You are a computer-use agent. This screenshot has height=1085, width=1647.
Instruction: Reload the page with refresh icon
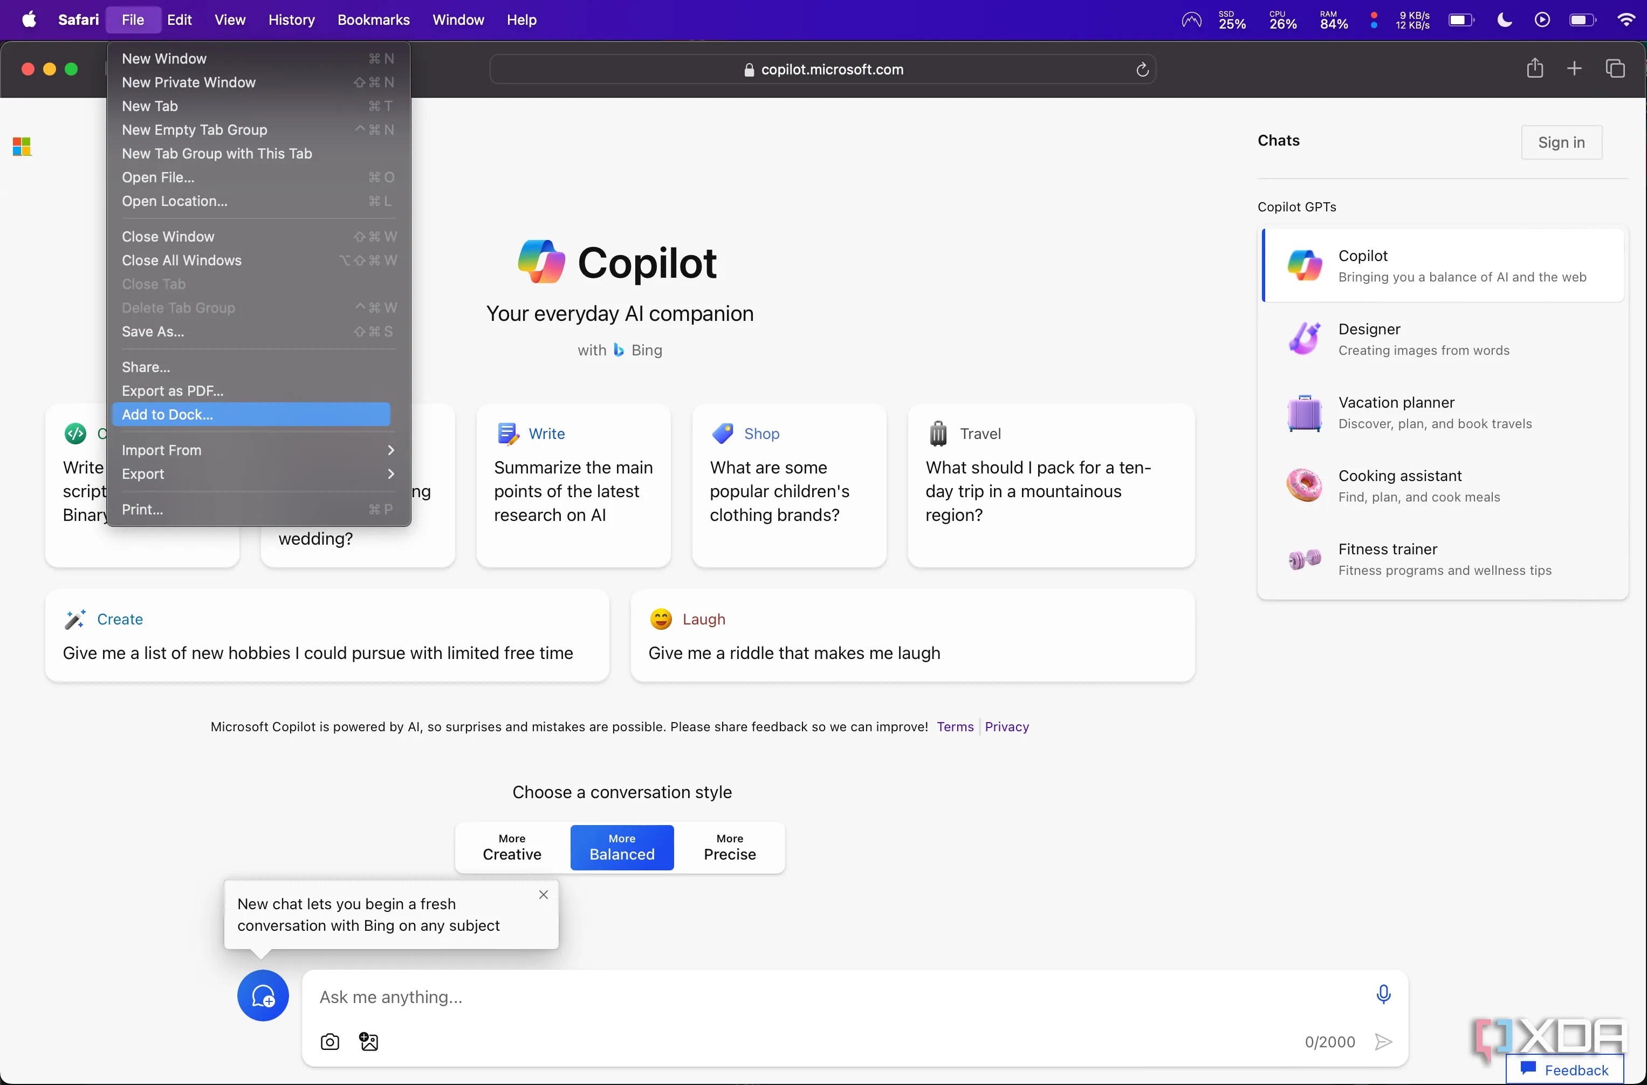(x=1143, y=69)
